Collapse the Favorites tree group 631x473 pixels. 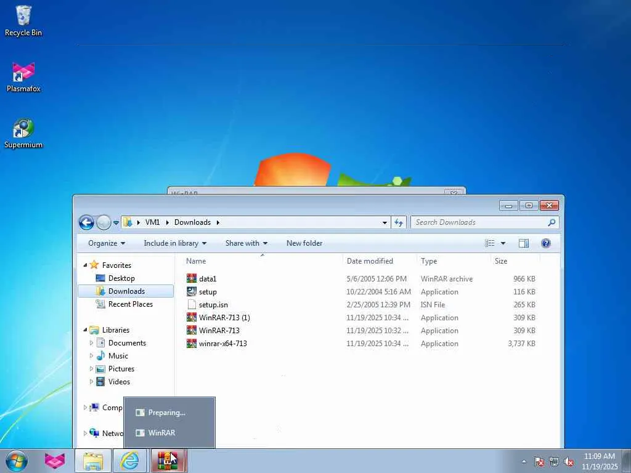coord(85,265)
